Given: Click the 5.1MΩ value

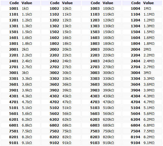Looking at the screenshot, I should pyautogui.click(x=152, y=108).
